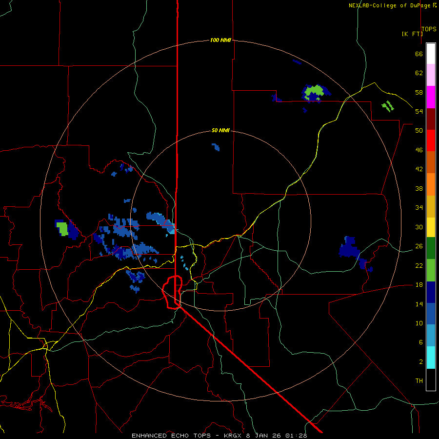The height and width of the screenshot is (439, 439).
Task: Click the light orange legend swatch
Action: (431, 184)
